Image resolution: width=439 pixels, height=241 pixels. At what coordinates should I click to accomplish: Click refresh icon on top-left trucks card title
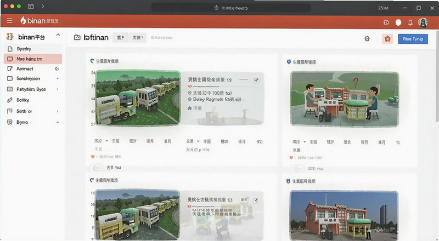92,61
